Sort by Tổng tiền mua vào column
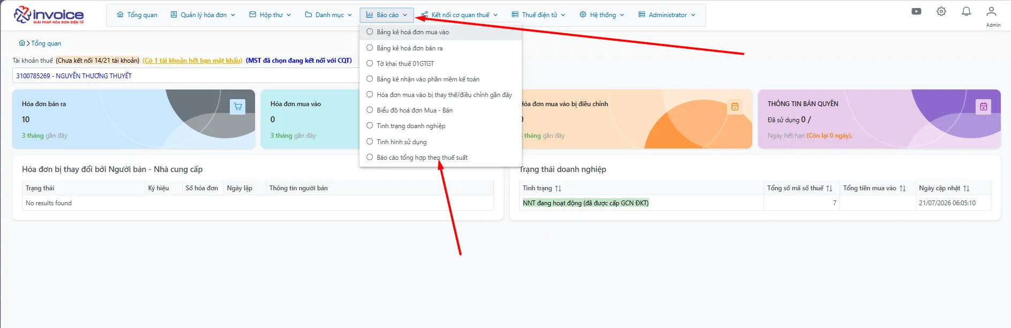The height and width of the screenshot is (328, 1011). [x=903, y=188]
